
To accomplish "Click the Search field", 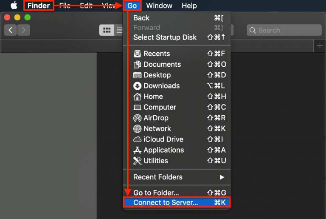I will click(284, 30).
